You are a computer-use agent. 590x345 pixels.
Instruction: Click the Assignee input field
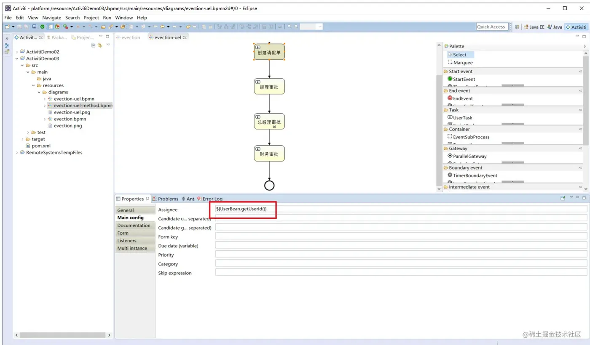pos(401,209)
